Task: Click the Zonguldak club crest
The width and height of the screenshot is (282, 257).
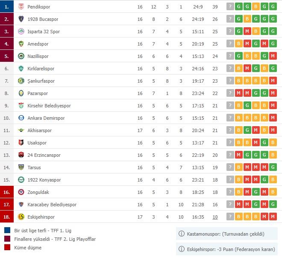Action: click(21, 192)
